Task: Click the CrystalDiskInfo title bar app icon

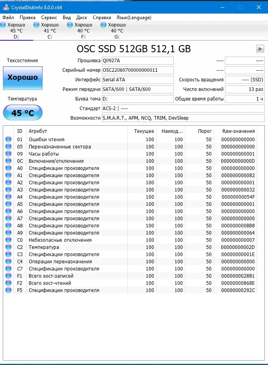Action: 6,7
